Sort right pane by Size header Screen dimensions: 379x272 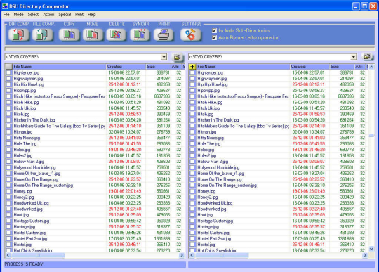coord(342,67)
